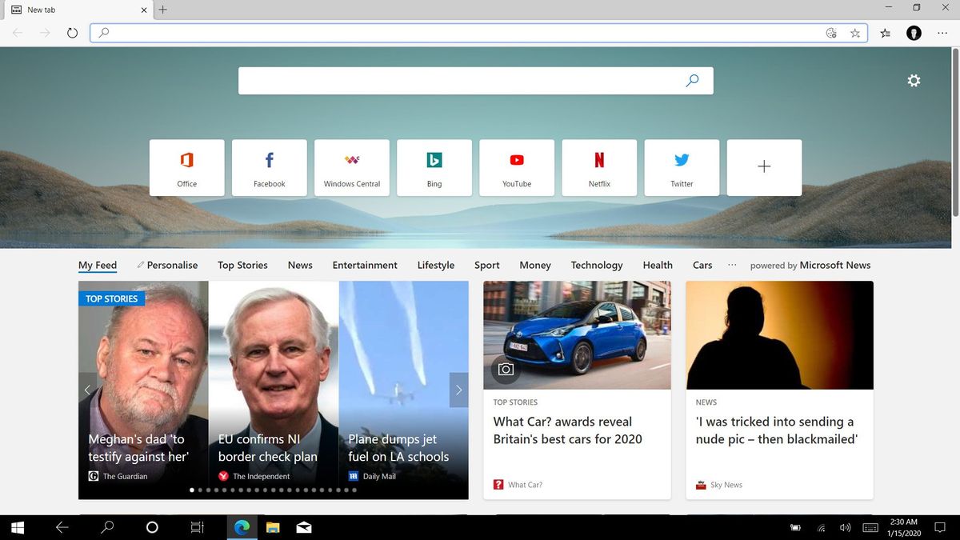
Task: Click the cookies icon in the address bar
Action: click(830, 33)
